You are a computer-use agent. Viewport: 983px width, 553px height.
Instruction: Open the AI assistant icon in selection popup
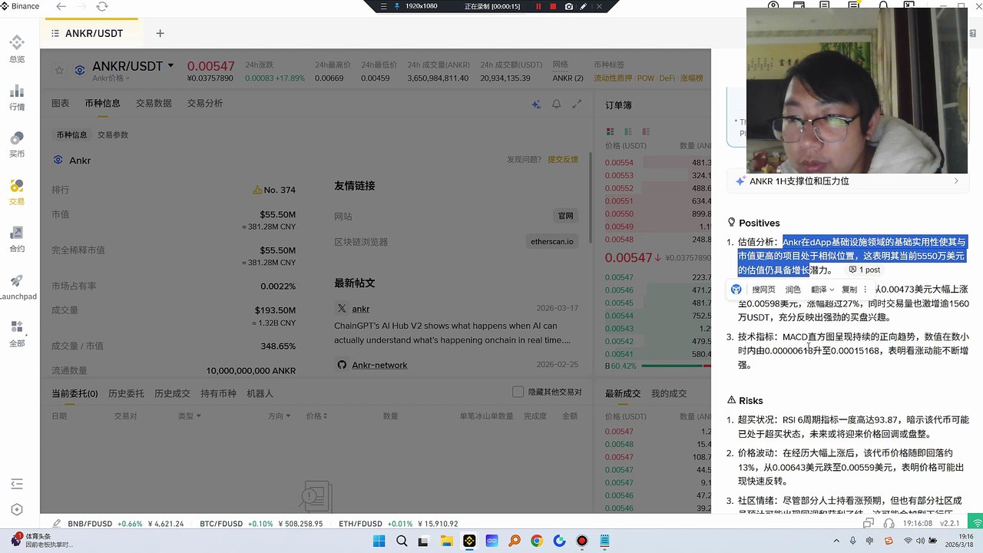click(x=736, y=290)
